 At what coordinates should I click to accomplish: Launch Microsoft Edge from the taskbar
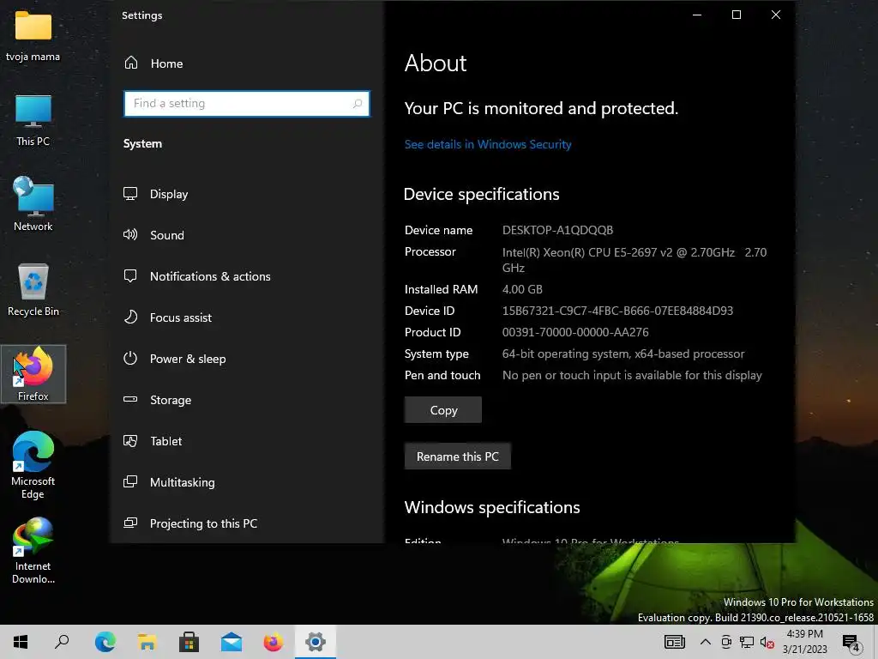(105, 642)
